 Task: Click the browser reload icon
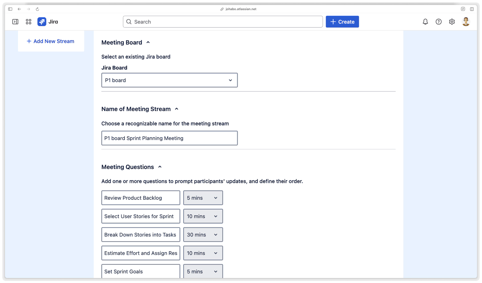tap(37, 9)
